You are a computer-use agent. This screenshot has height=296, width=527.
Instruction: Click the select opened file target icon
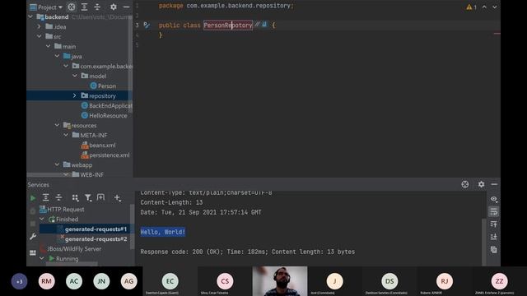(72, 7)
